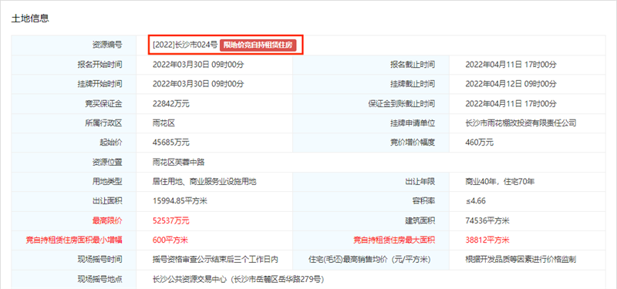Click the 容积率 label
Screen dimensions: 617x289
423,201
